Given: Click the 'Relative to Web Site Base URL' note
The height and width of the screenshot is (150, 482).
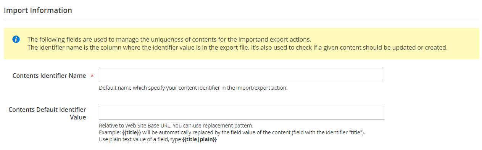Looking at the screenshot, I should (x=176, y=126).
